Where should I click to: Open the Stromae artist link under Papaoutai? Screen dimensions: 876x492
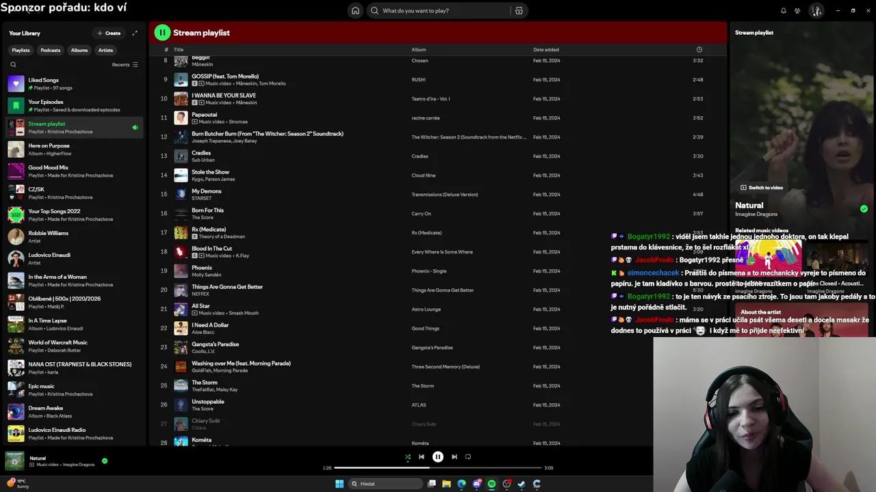(x=238, y=122)
